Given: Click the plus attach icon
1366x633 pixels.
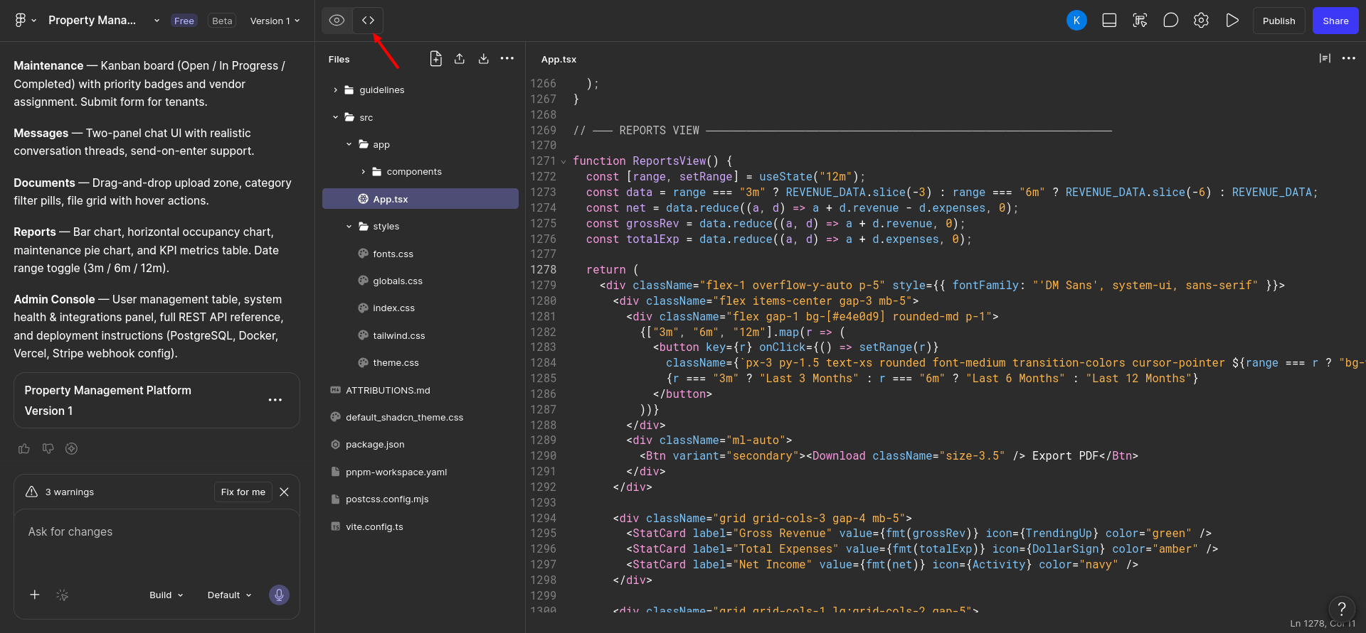Looking at the screenshot, I should click(x=34, y=595).
